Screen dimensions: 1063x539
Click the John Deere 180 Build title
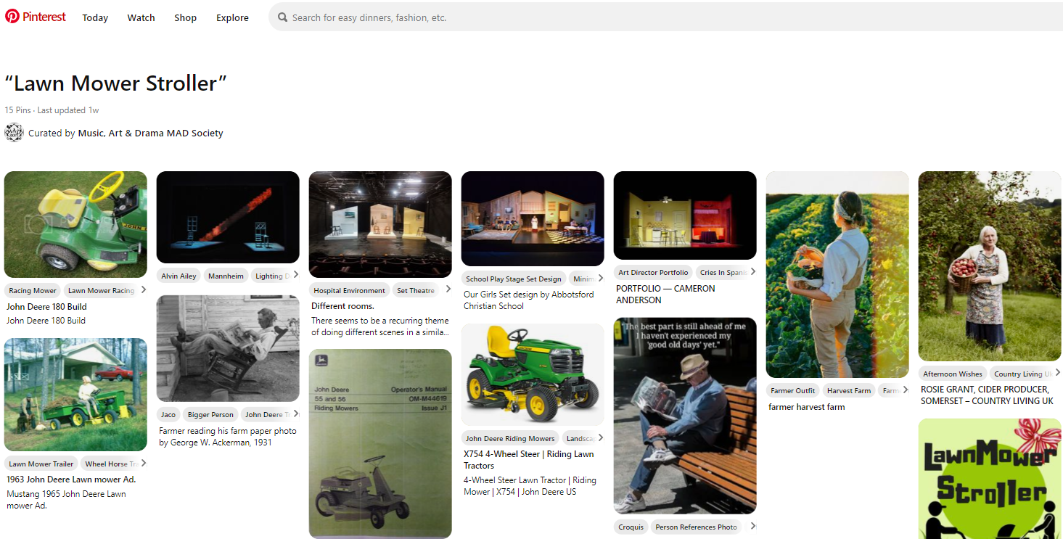(x=46, y=307)
